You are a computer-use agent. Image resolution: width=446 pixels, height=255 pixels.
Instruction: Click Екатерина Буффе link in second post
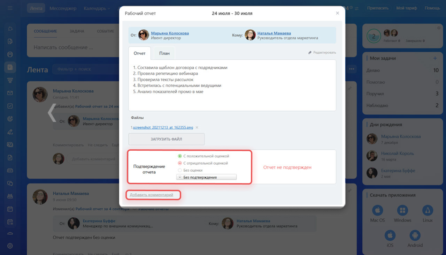tap(99, 221)
